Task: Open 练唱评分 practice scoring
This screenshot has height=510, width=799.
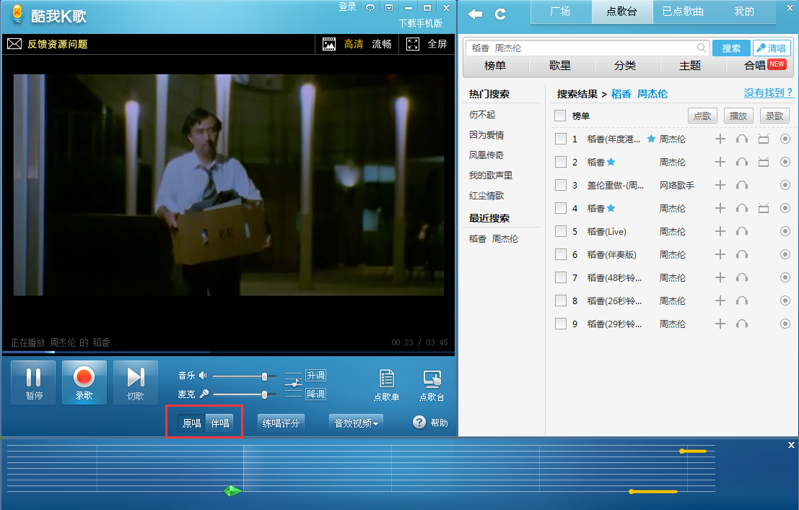Action: coord(281,423)
